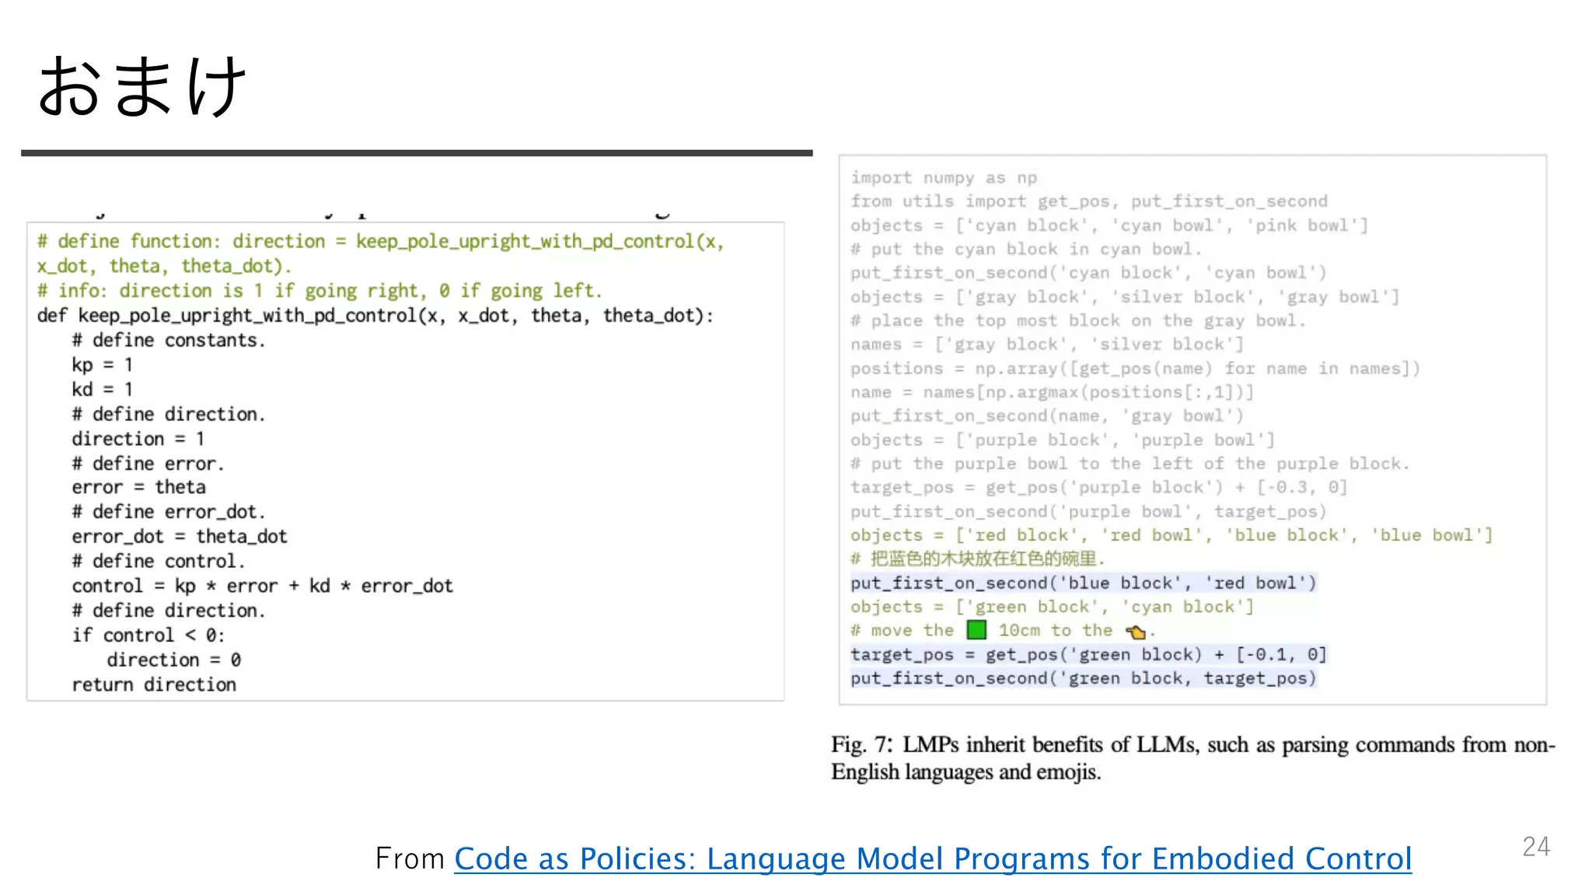Click the slide title おまけ
Image resolution: width=1592 pixels, height=895 pixels.
[142, 87]
